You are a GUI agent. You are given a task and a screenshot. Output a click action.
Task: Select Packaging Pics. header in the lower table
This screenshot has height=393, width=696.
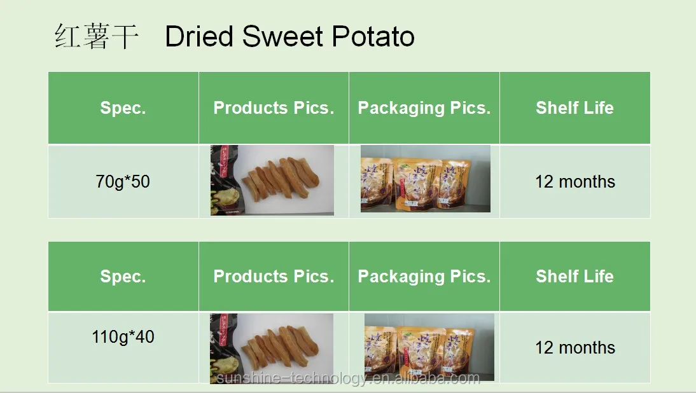pos(424,277)
